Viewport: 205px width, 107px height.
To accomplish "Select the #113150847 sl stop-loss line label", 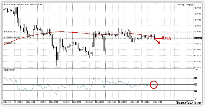I will click(10, 32).
